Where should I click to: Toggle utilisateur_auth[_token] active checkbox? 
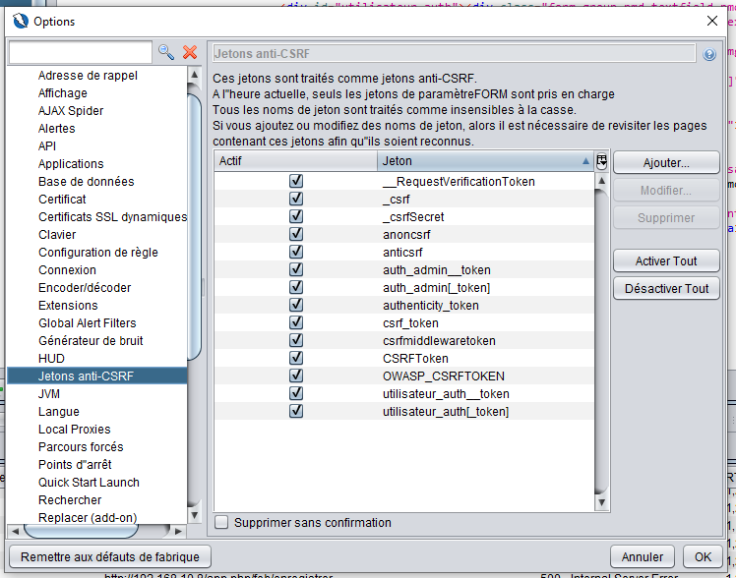(x=296, y=411)
